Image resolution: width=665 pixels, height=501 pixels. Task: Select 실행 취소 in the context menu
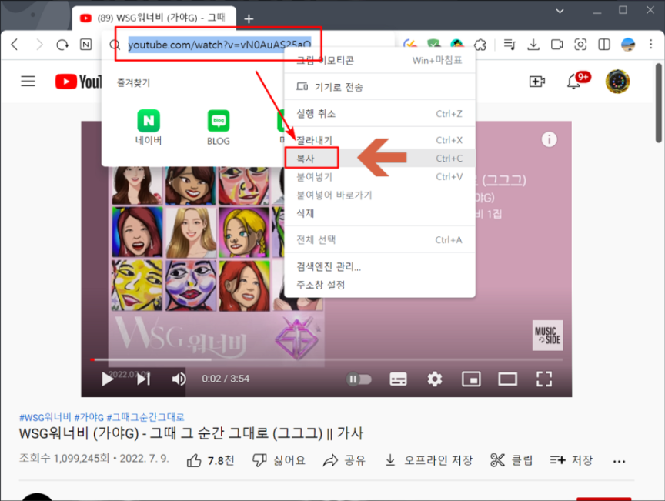pos(379,114)
